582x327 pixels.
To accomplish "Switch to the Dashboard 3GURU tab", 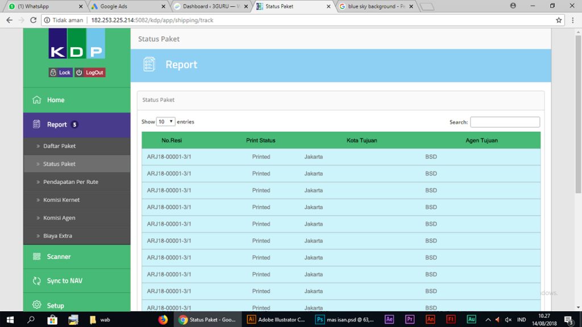I will (210, 6).
